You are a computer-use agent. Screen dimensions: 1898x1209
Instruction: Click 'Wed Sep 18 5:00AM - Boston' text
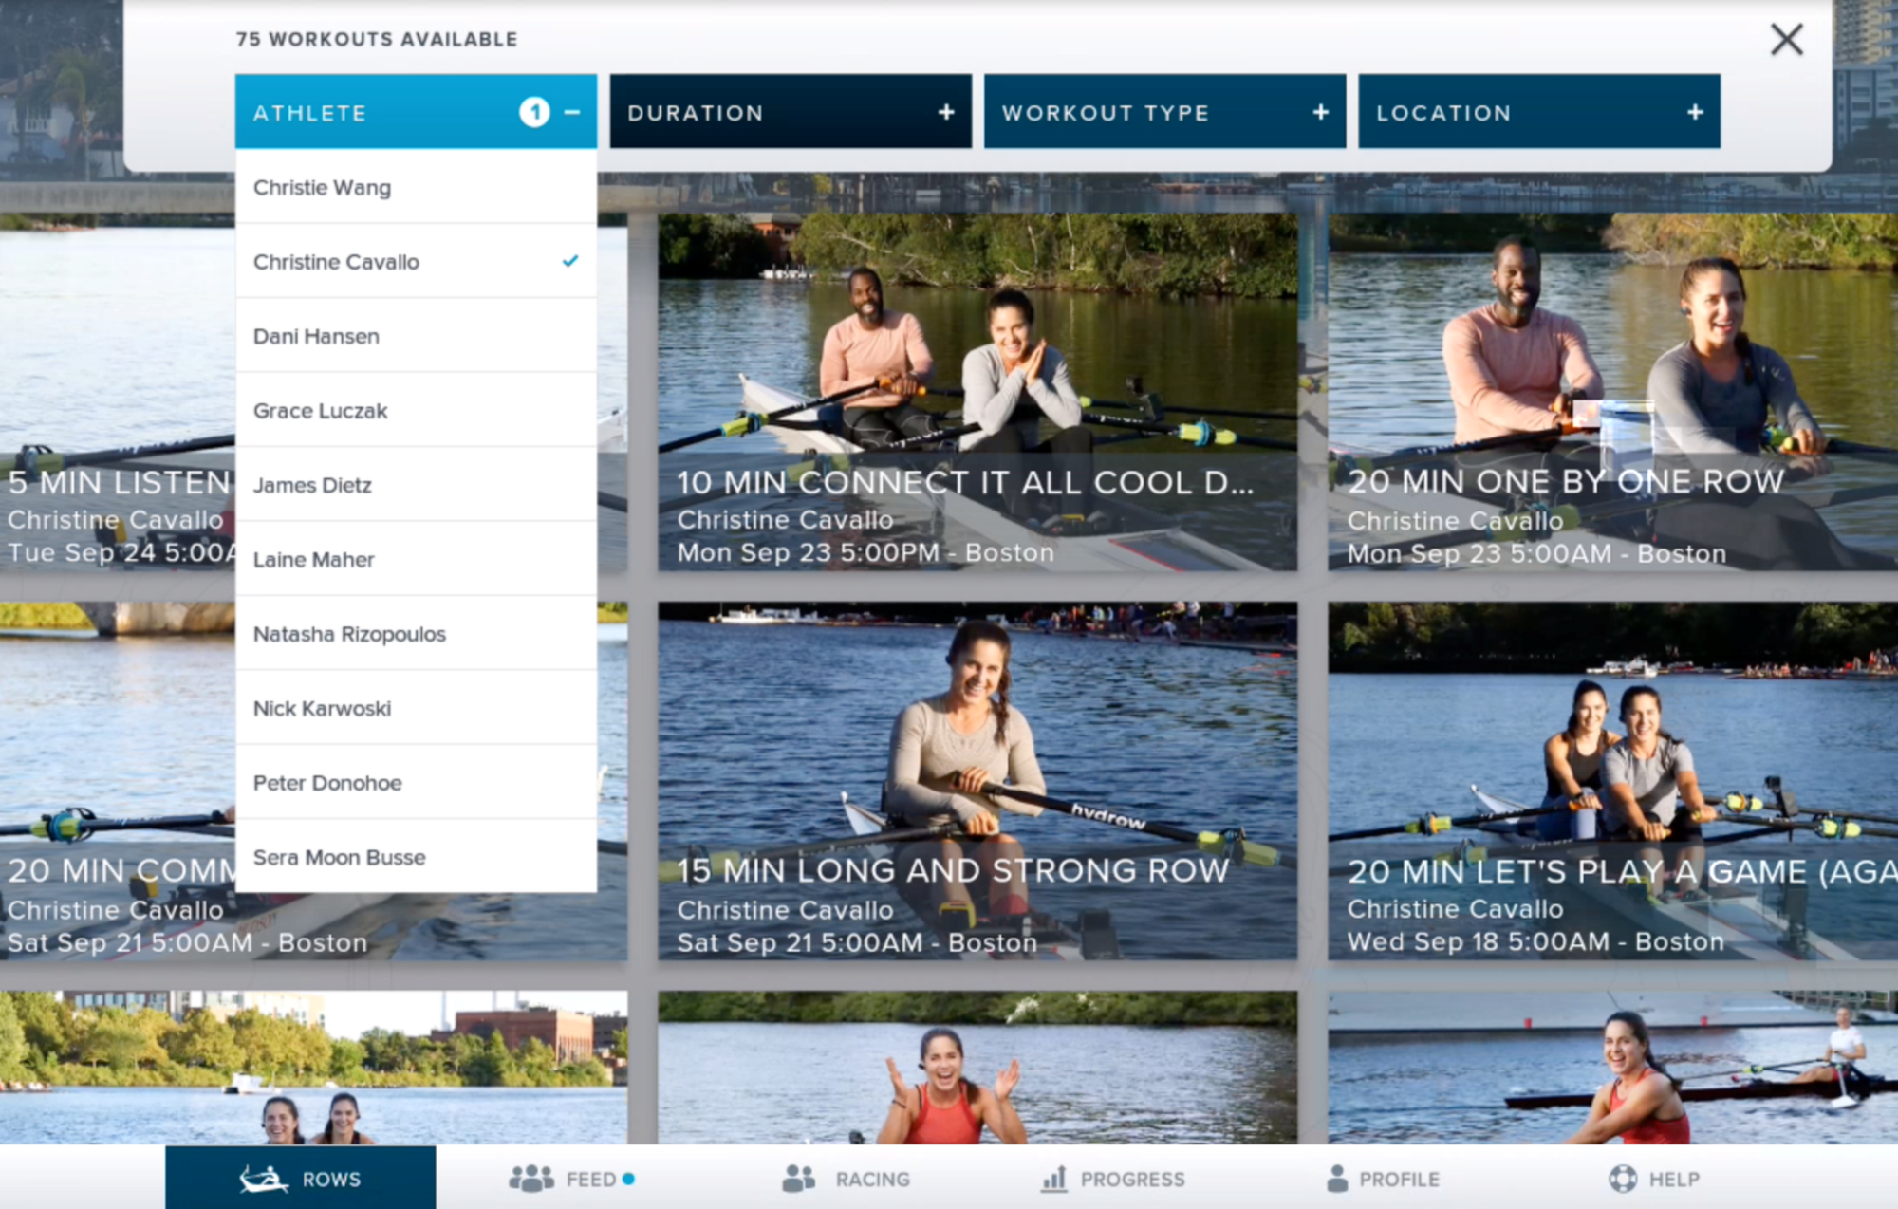(x=1535, y=941)
